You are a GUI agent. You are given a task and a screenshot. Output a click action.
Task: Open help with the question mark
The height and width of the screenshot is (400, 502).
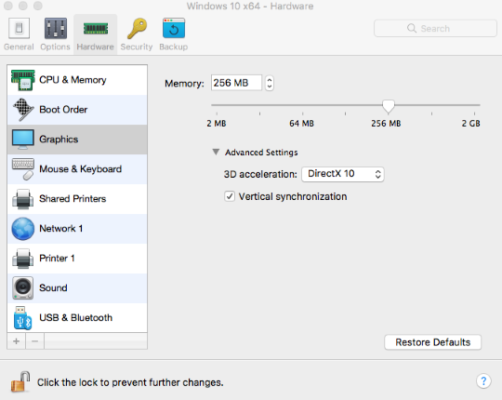click(483, 381)
